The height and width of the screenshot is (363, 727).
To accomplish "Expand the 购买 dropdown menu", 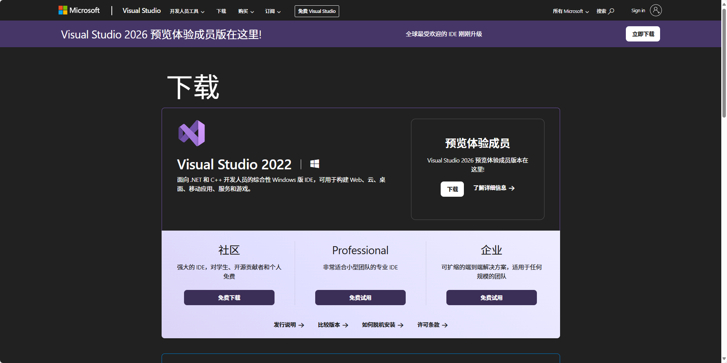I will 246,11.
